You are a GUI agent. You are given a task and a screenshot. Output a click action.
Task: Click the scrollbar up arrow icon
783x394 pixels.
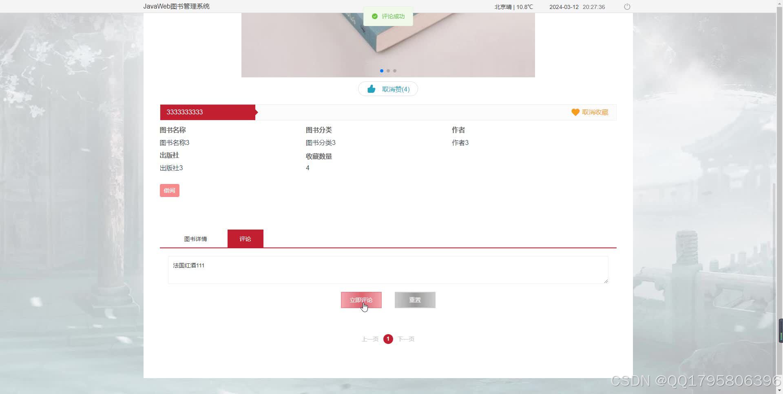click(x=779, y=3)
